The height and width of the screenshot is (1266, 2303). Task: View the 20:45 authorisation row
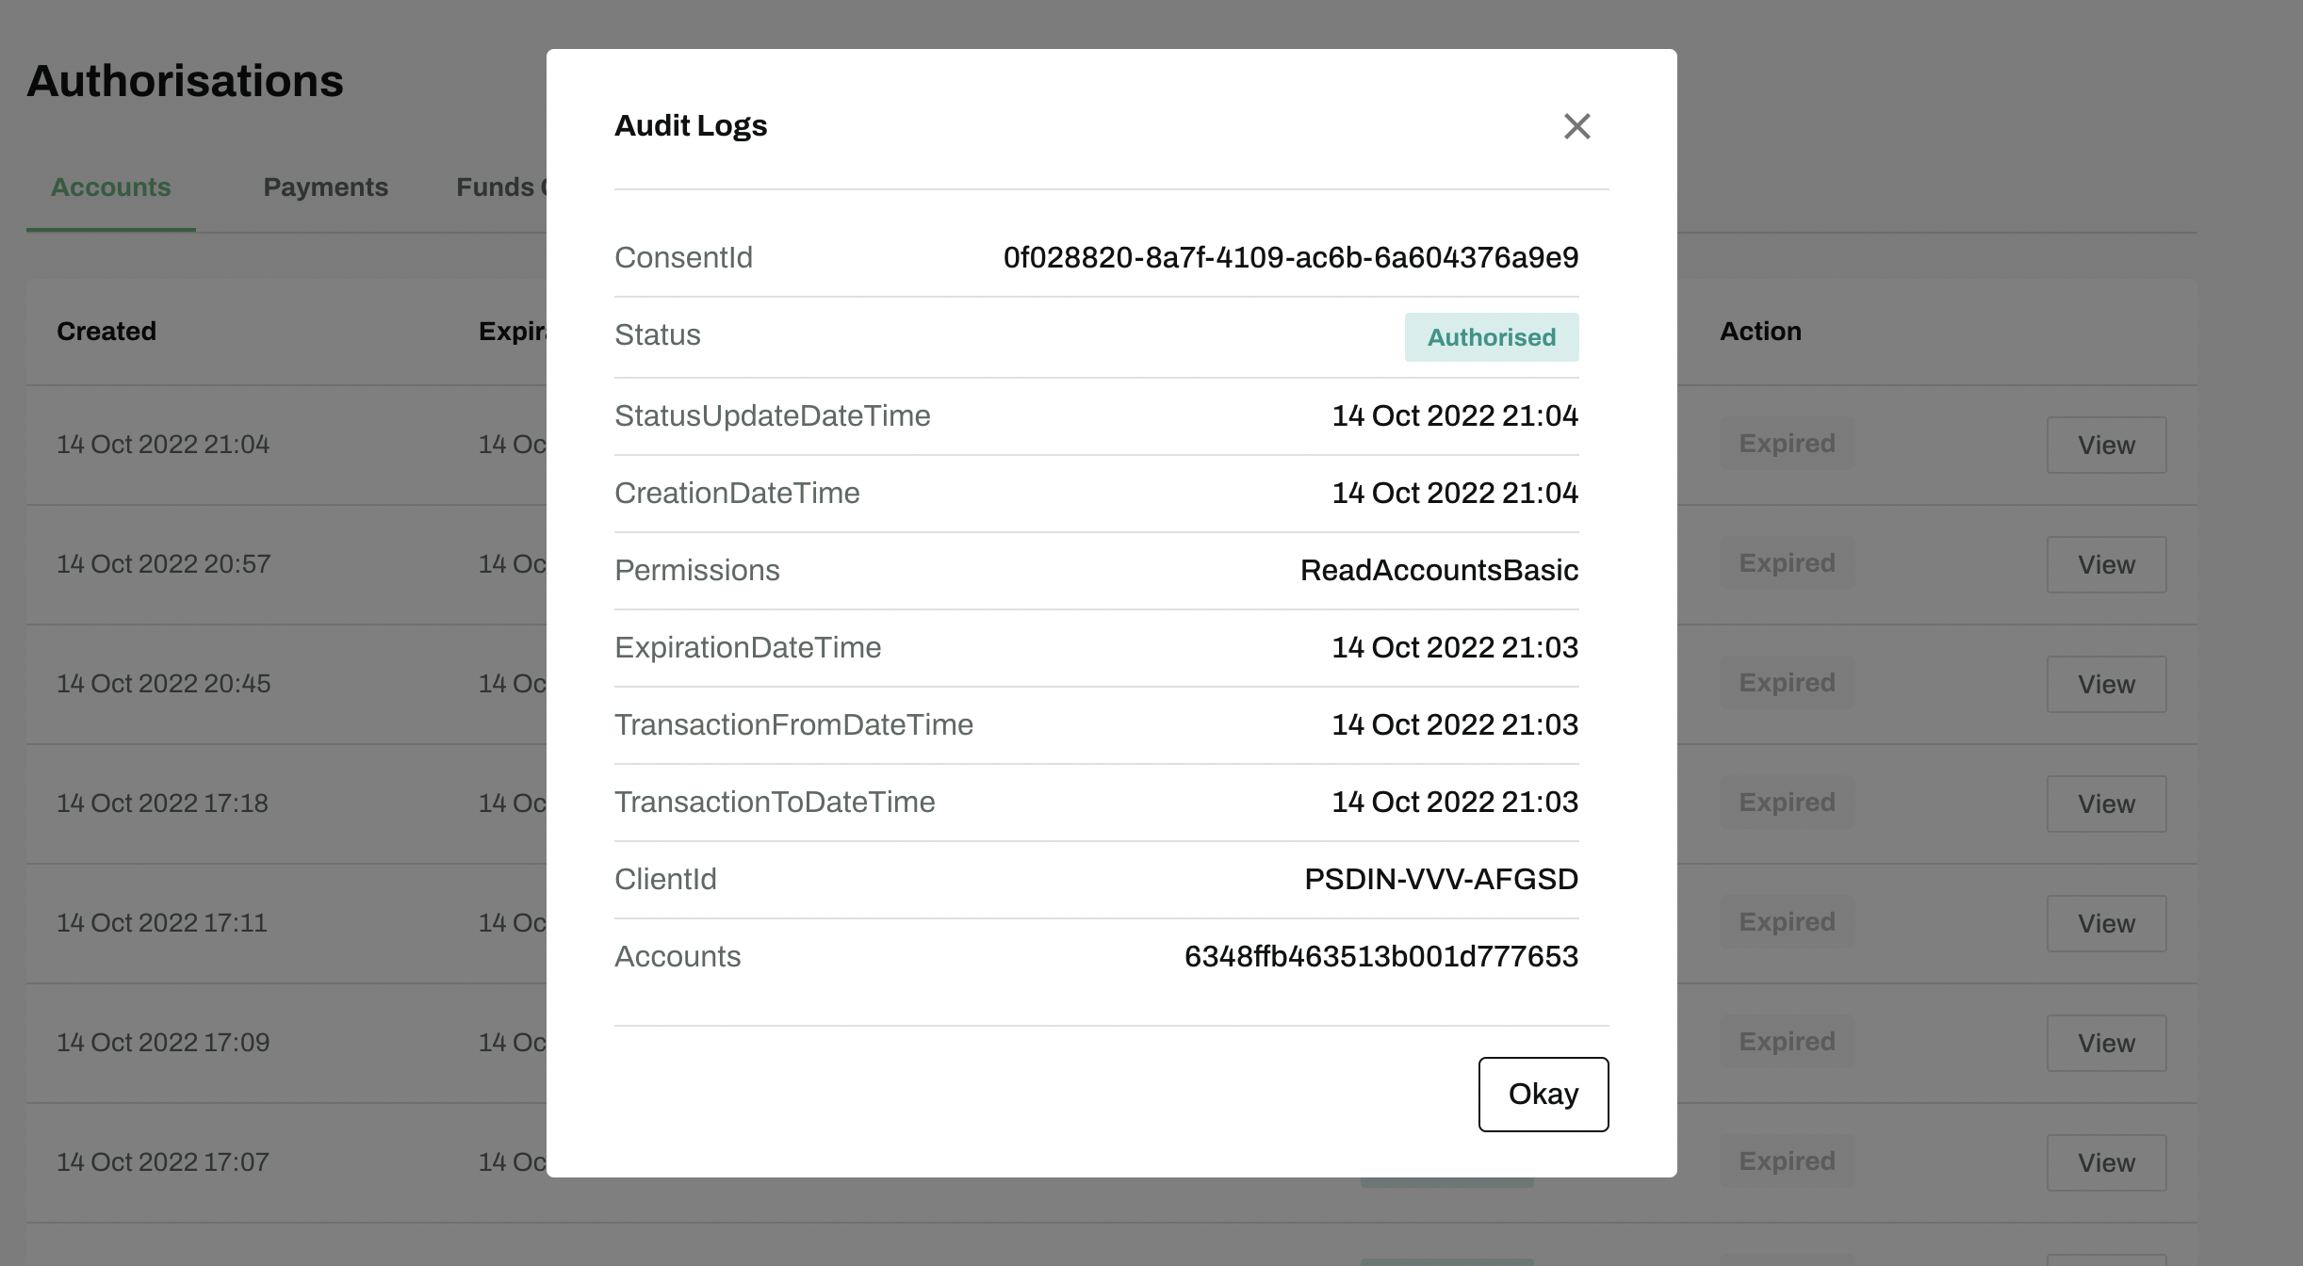2105,684
